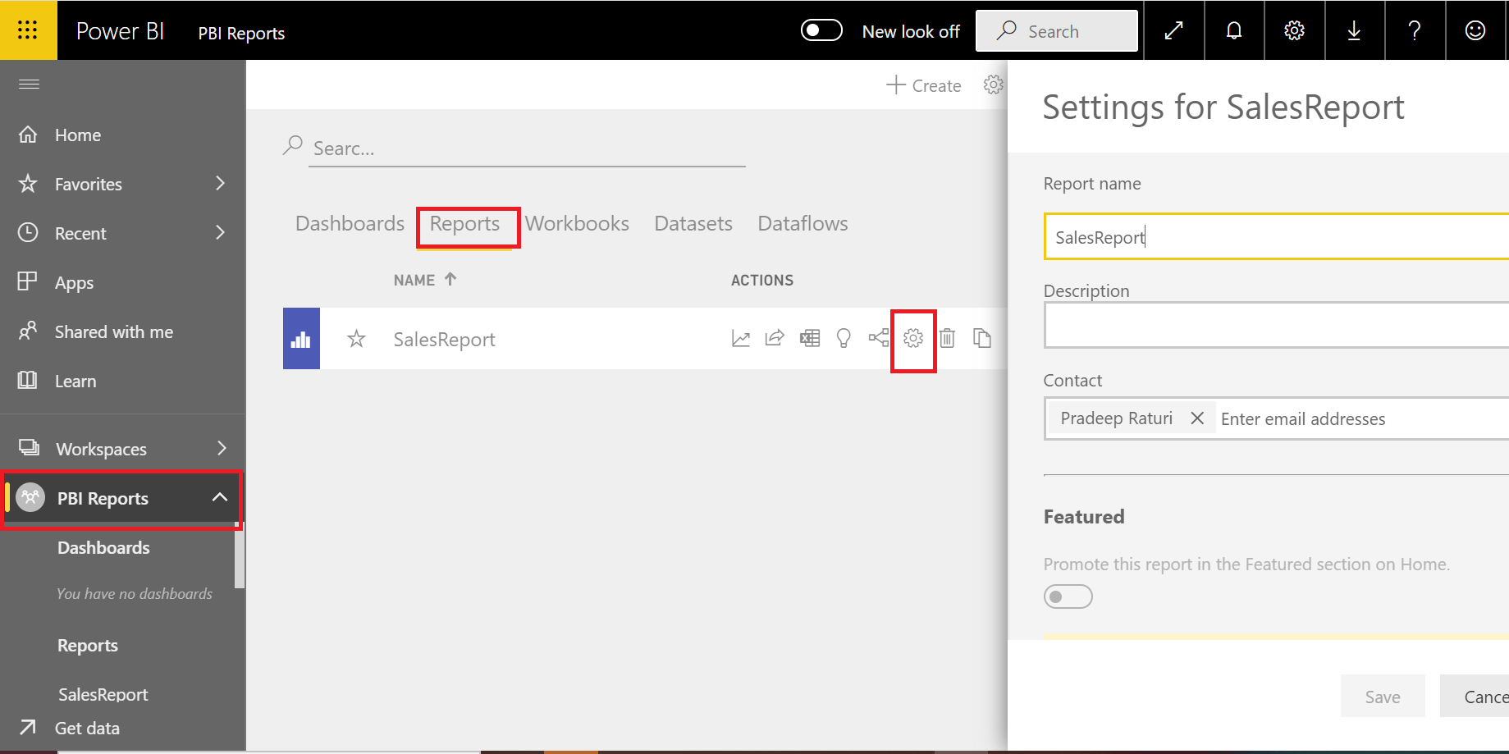Get quick insights for SalesReport
Image resolution: width=1509 pixels, height=754 pixels.
(x=844, y=338)
